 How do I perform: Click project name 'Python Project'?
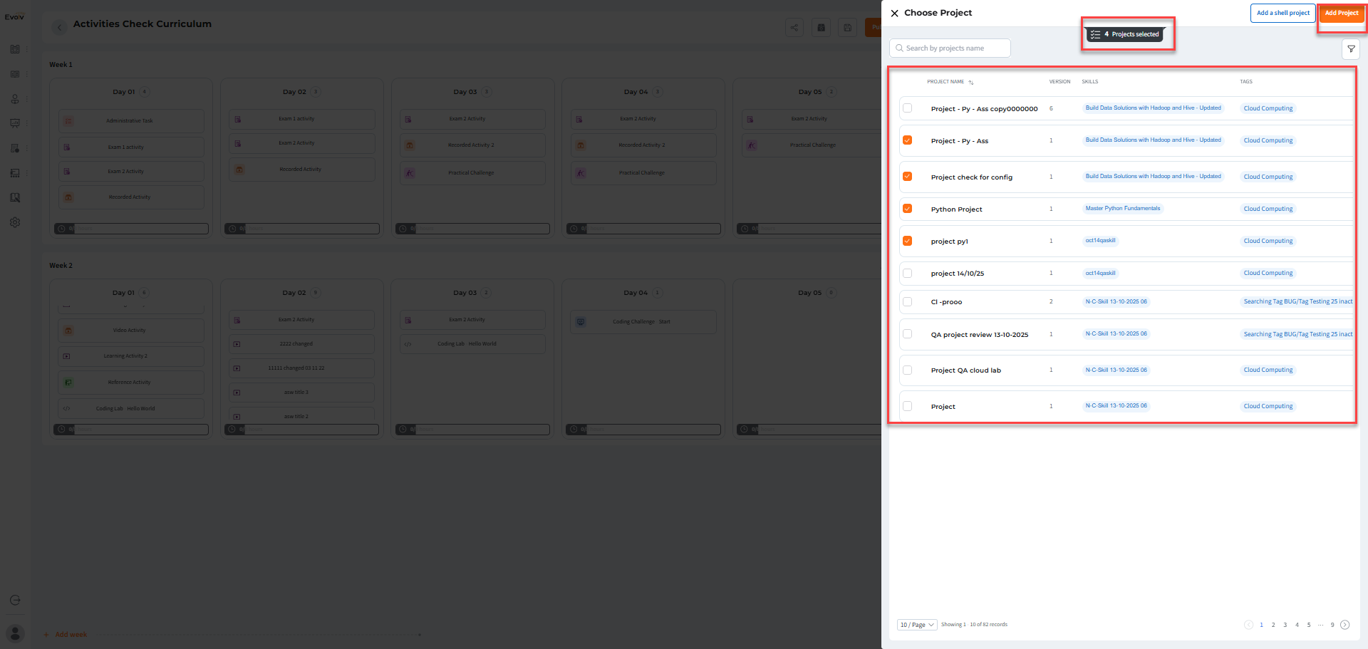[956, 209]
